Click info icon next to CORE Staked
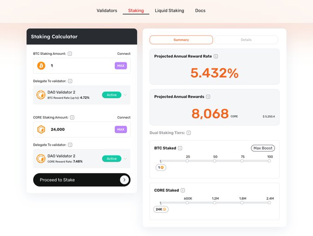313x236 pixels. pos(183,190)
